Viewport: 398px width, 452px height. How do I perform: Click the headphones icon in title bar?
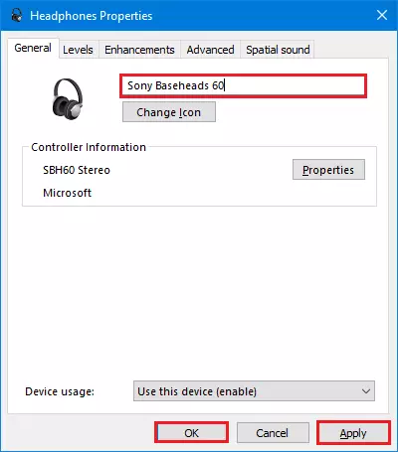coord(17,15)
